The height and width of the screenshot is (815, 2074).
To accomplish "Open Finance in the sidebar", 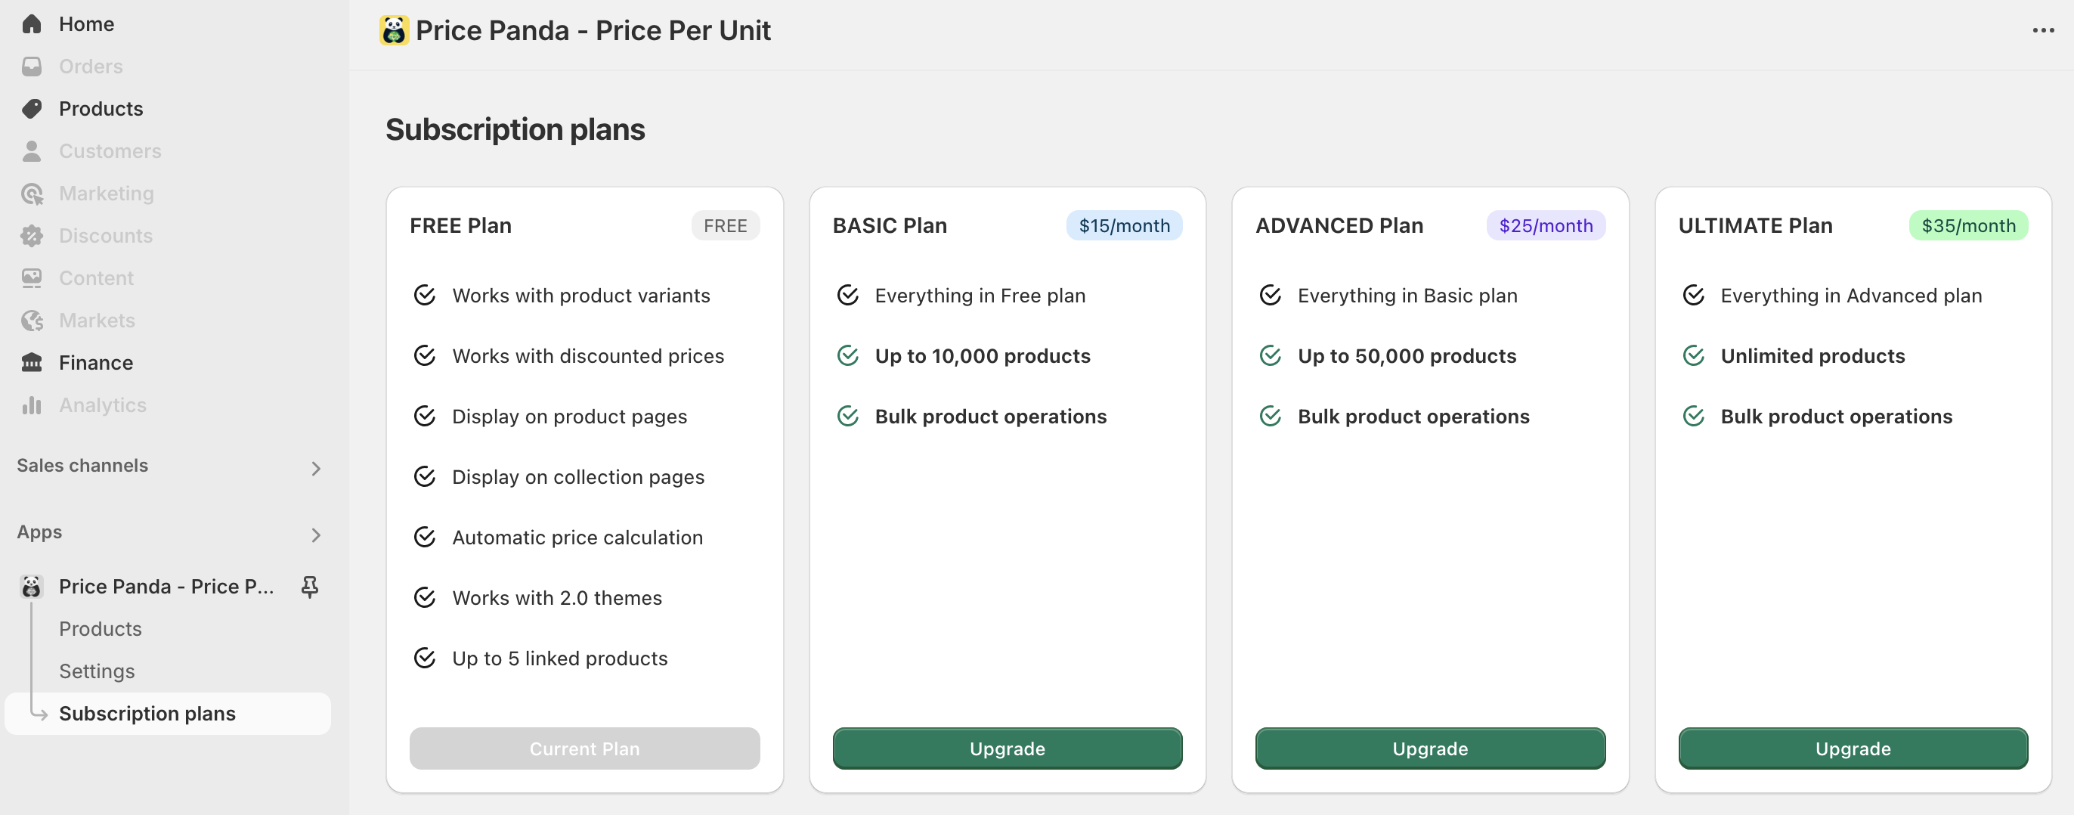I will click(168, 362).
